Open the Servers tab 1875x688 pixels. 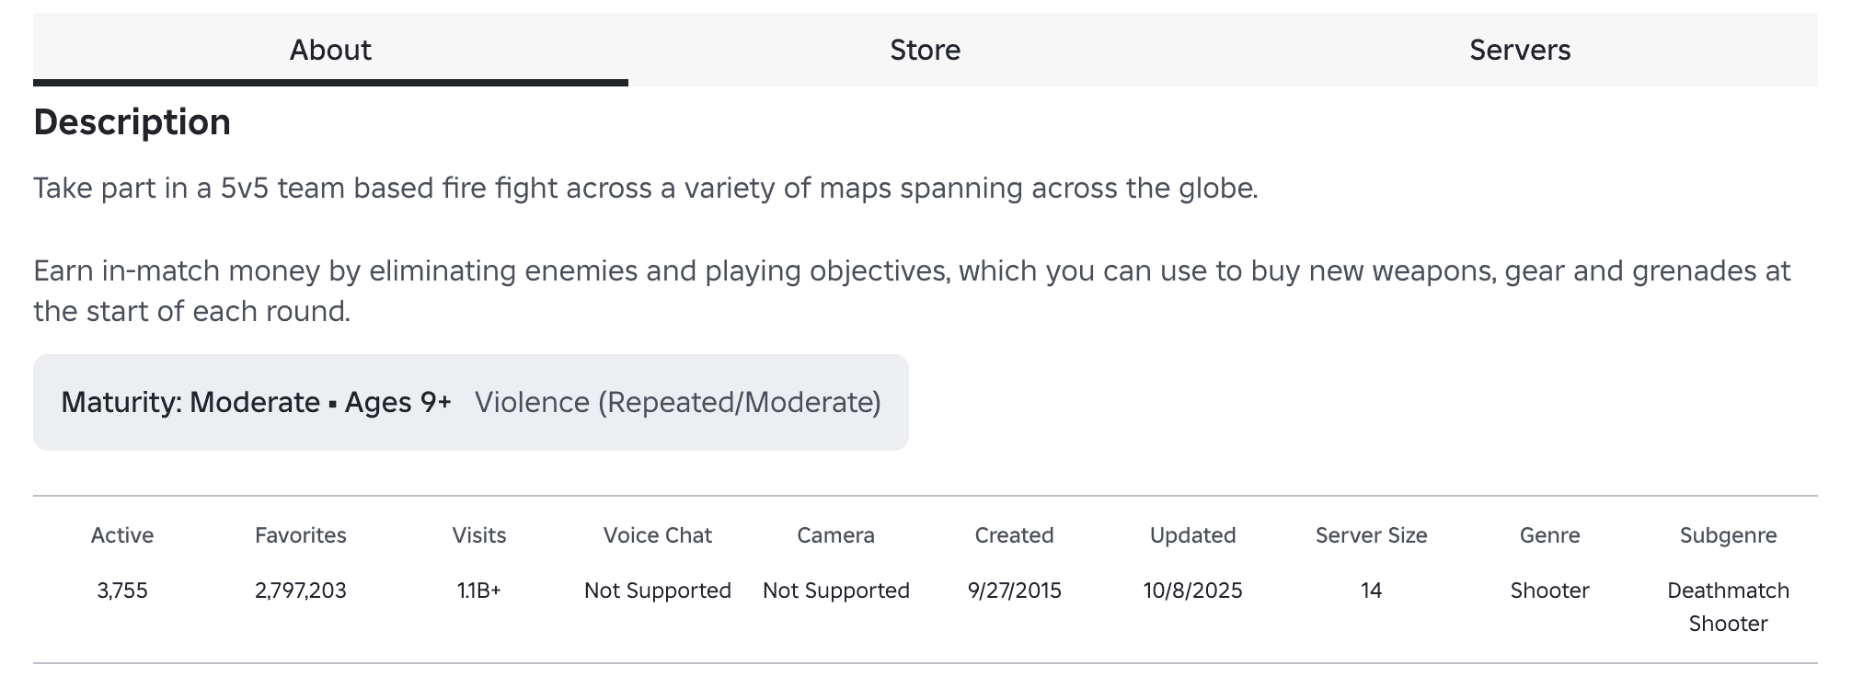pos(1520,51)
